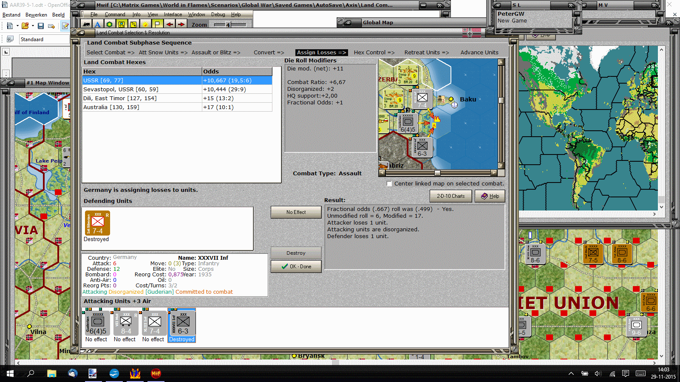Open the Interface menu

tap(173, 14)
